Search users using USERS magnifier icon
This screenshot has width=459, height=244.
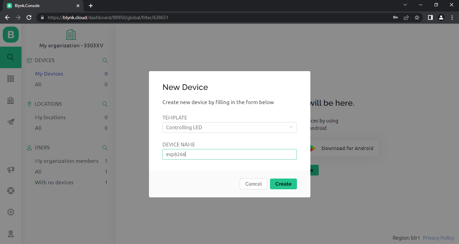[x=105, y=148]
